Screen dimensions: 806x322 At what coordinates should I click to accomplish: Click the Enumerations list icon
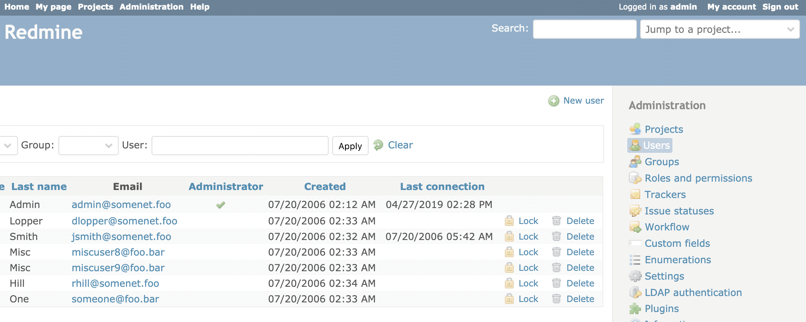635,260
